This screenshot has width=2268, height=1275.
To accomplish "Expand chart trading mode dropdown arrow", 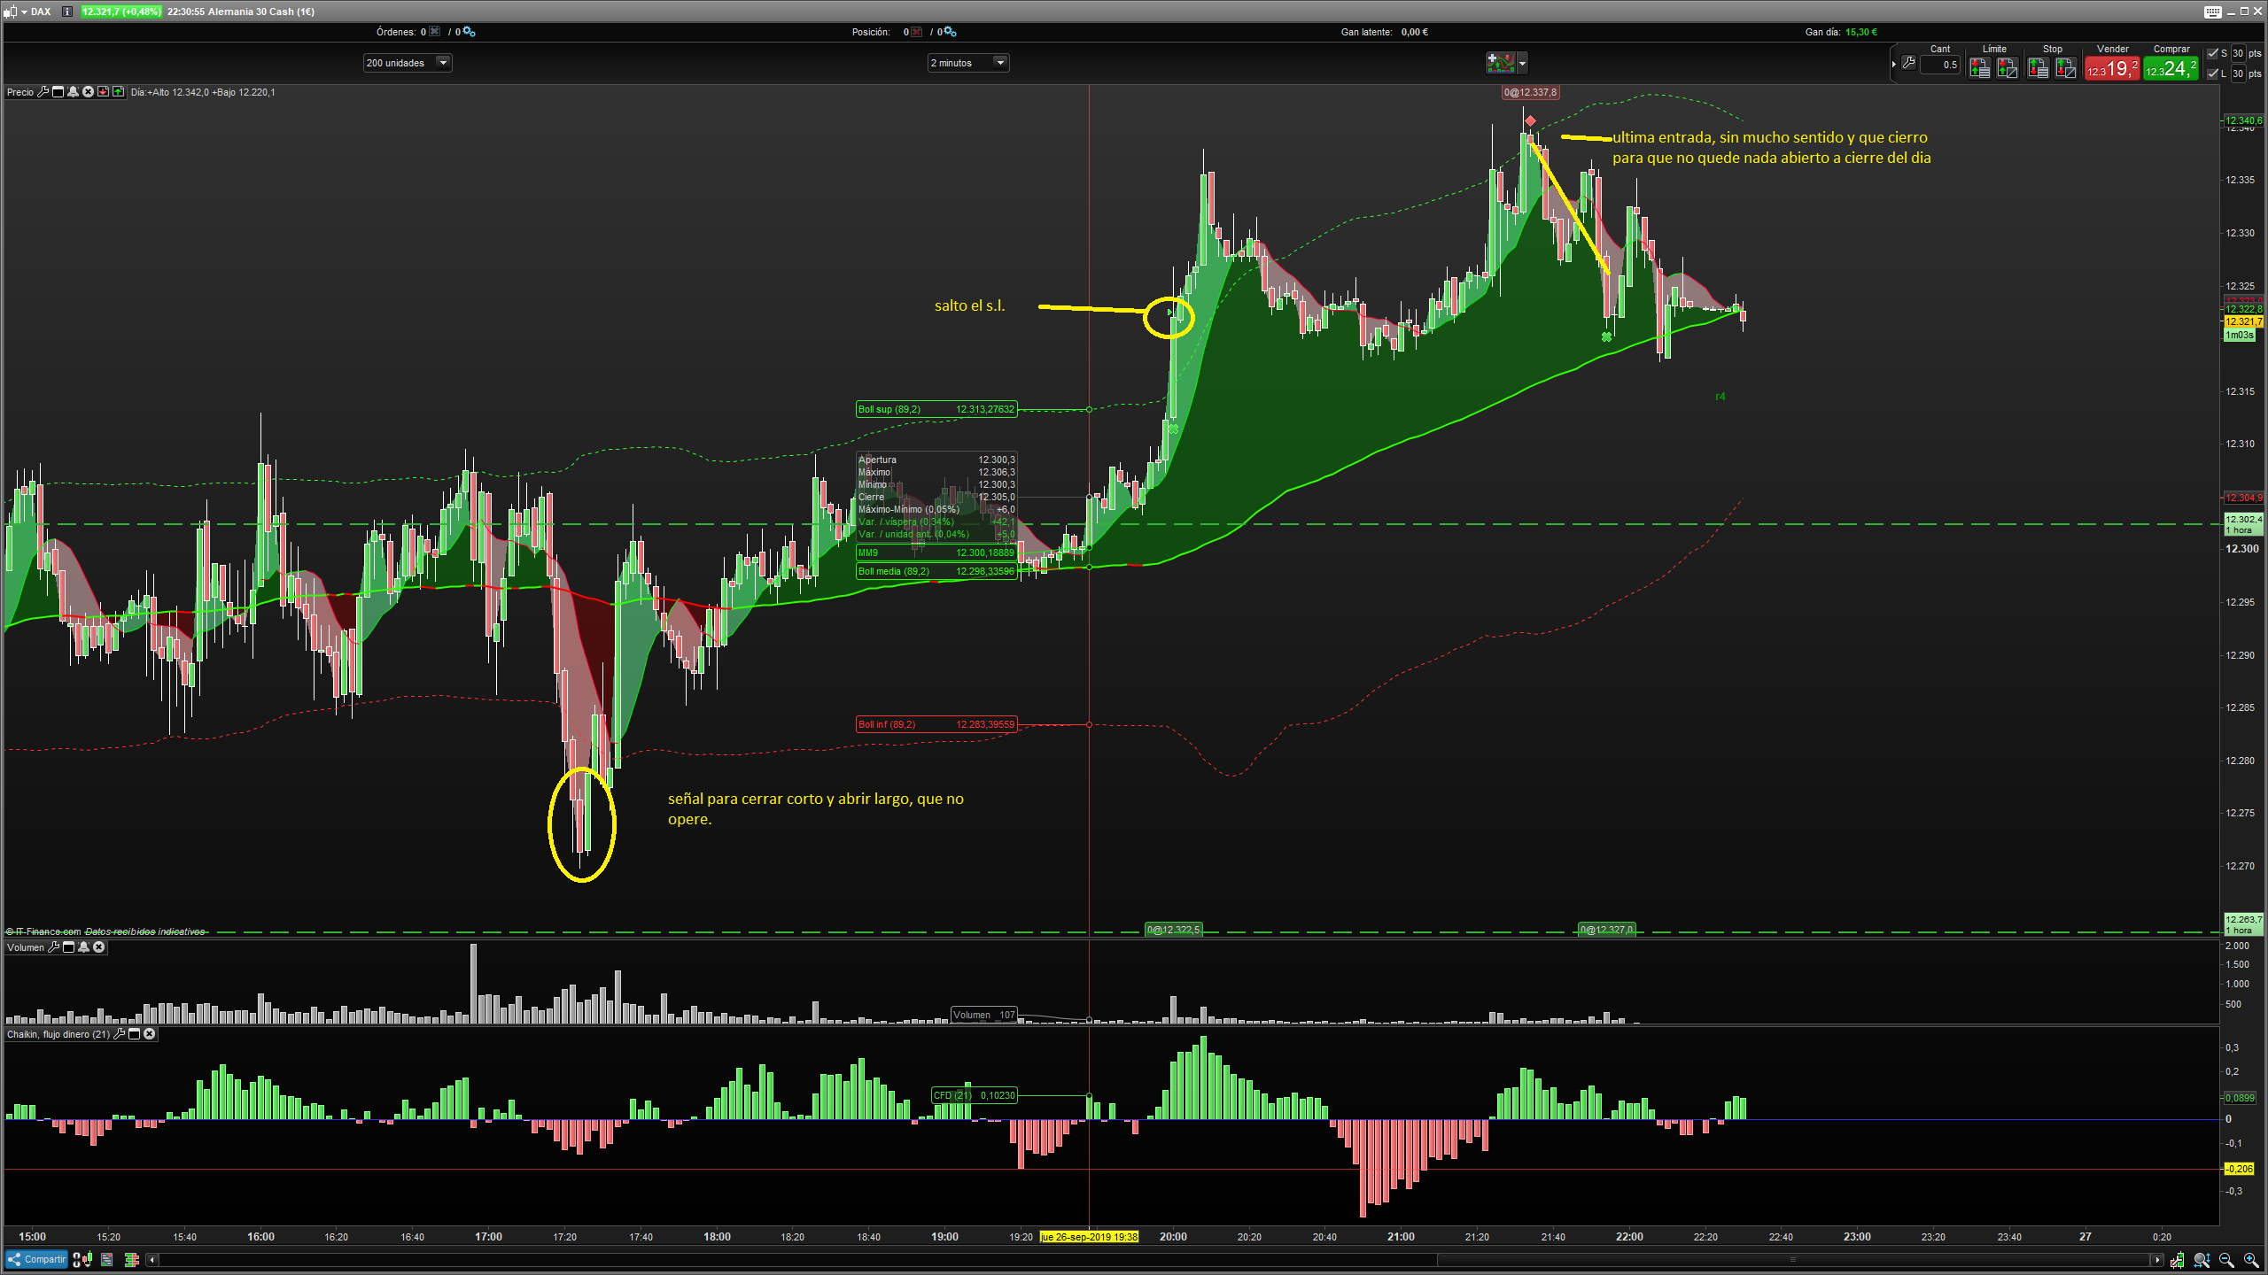I will pos(1523,63).
